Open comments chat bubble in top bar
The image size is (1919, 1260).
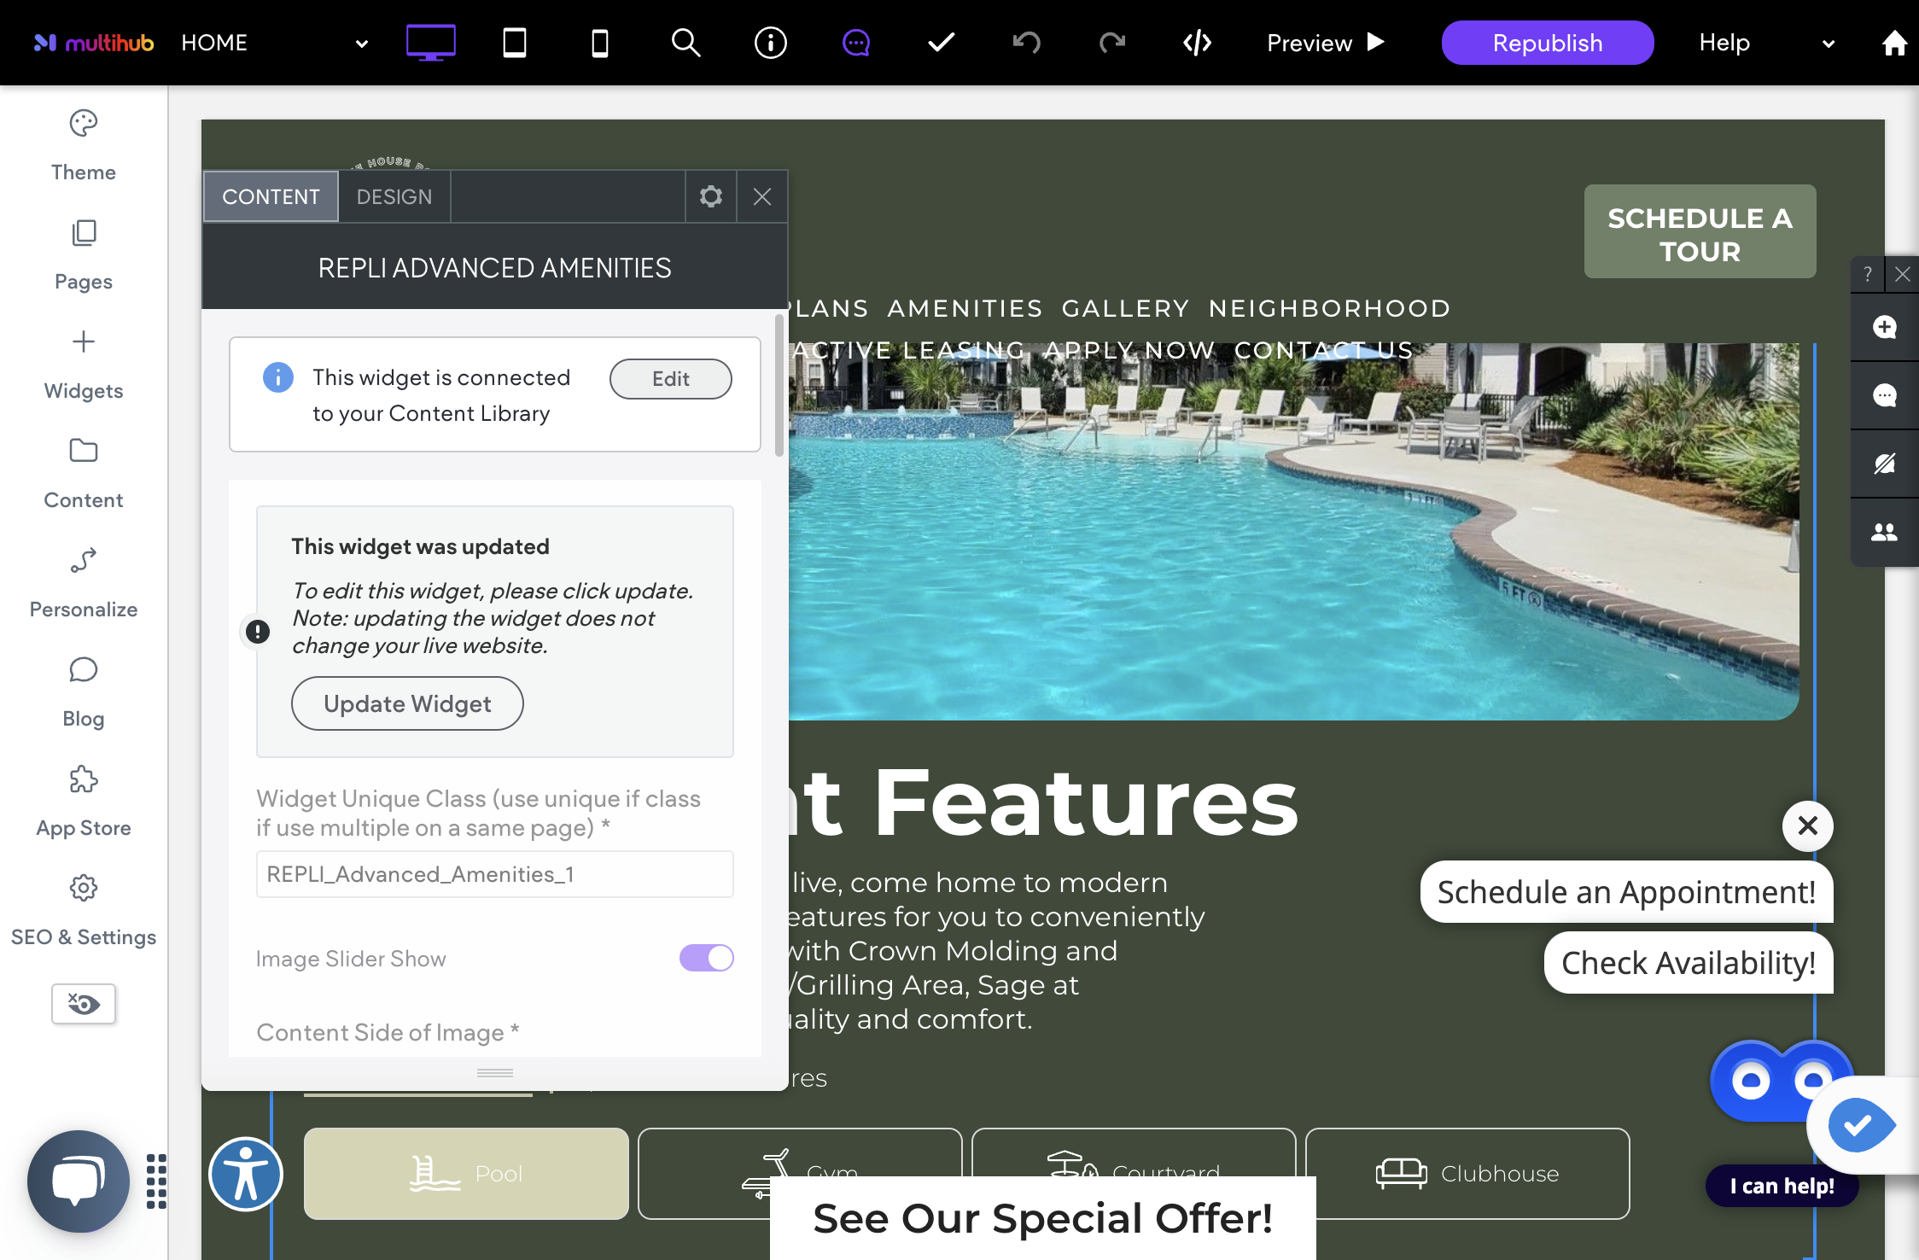pyautogui.click(x=856, y=43)
